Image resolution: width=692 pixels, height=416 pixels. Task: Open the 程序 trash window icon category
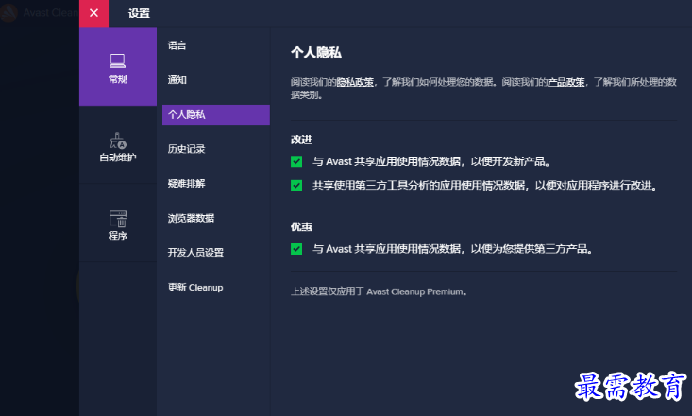[118, 225]
